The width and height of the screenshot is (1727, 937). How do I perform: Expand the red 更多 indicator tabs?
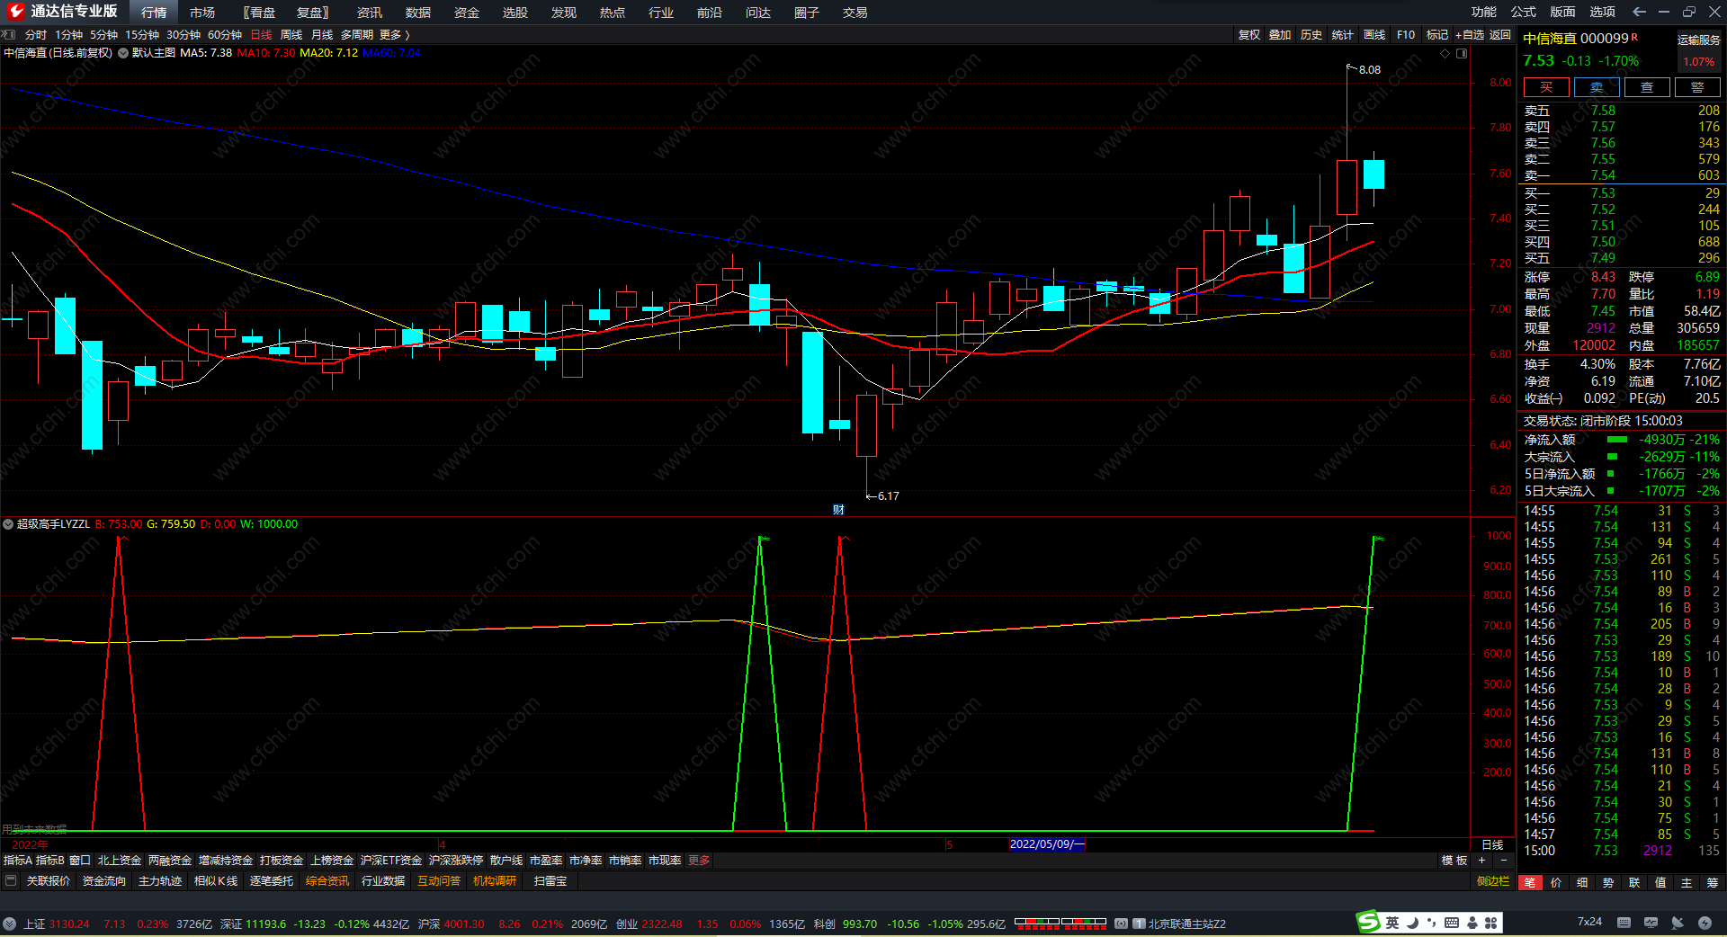699,861
